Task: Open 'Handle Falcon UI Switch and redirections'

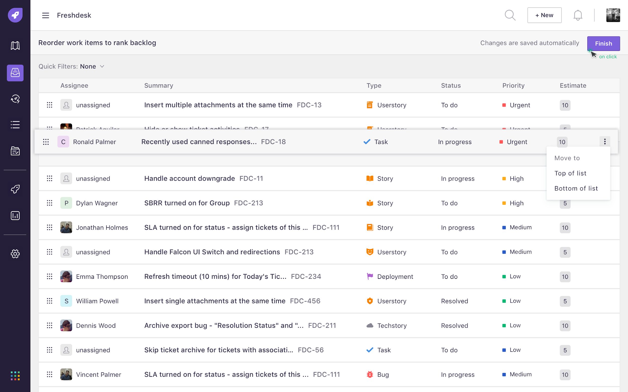Action: pyautogui.click(x=212, y=252)
